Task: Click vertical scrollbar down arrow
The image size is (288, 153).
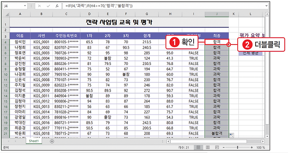Action: click(x=267, y=136)
